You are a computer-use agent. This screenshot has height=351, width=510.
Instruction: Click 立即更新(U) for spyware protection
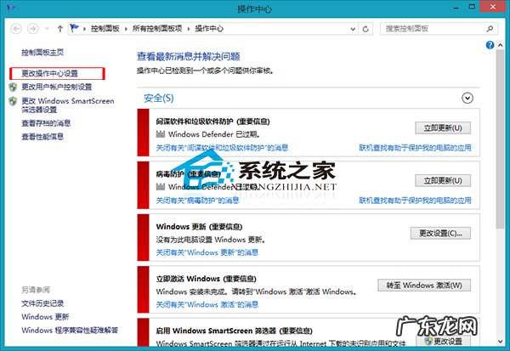[x=443, y=127]
